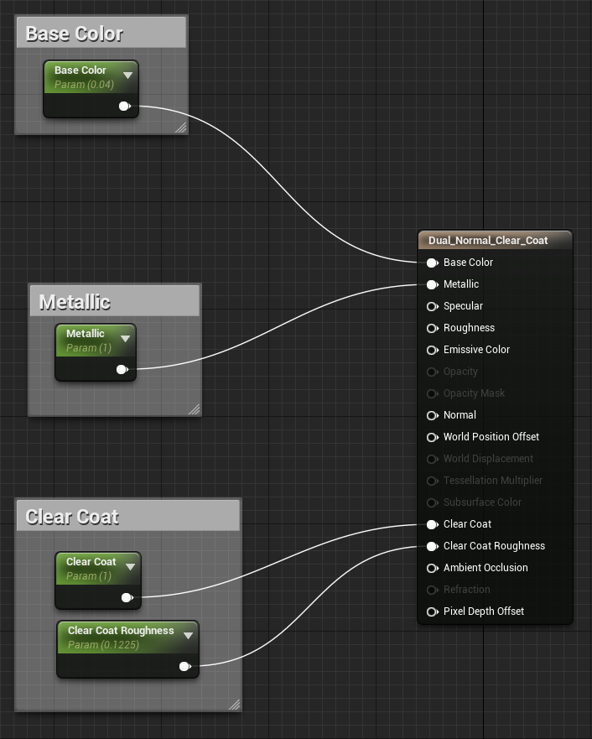Select the Clear Coat comment box header
This screenshot has width=592, height=739.
[128, 516]
